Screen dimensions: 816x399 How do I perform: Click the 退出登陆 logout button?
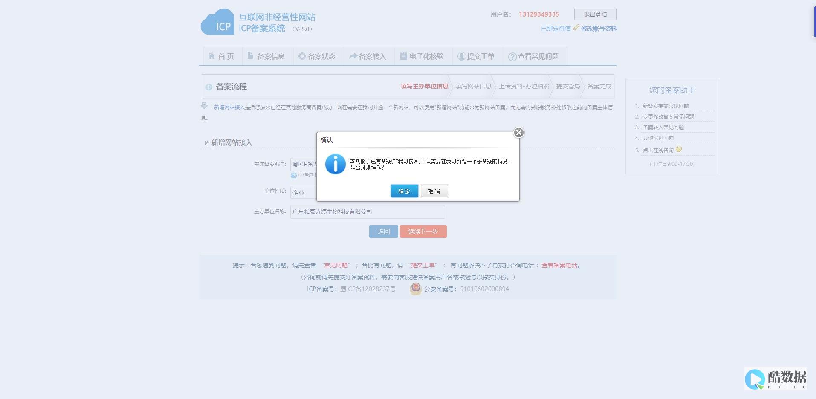point(595,14)
